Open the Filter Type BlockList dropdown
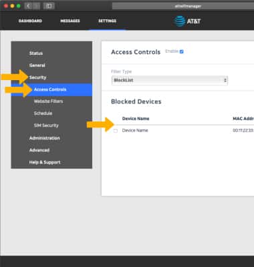Image resolution: width=254 pixels, height=267 pixels. click(x=170, y=80)
